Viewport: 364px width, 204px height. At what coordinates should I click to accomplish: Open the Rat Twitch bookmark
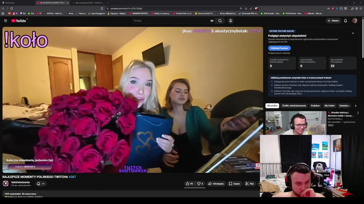(x=22, y=13)
